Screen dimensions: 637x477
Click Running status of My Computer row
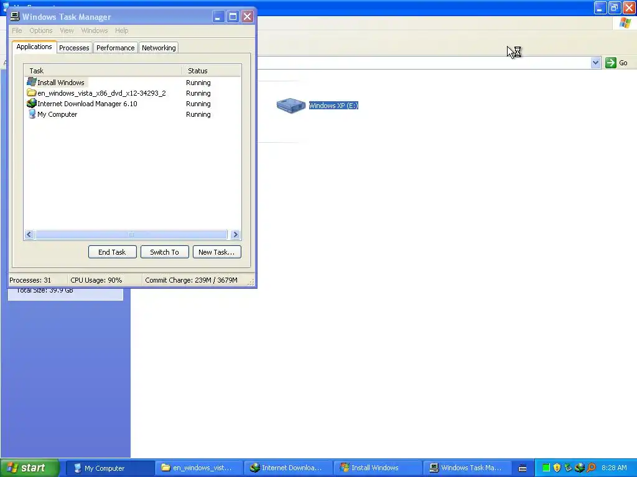coord(198,114)
